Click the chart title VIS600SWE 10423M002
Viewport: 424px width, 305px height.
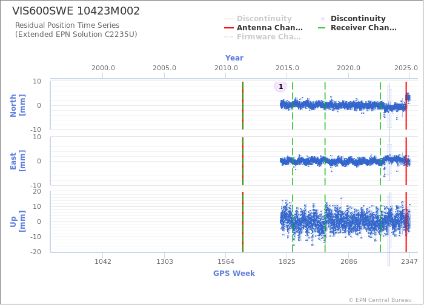tap(76, 11)
